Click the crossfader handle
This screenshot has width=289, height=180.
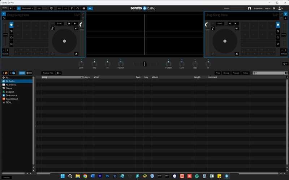[x=145, y=64]
